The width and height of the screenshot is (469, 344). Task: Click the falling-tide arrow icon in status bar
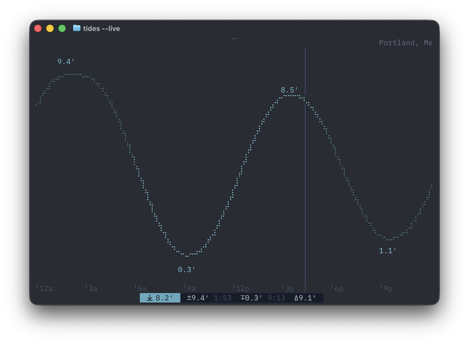pos(150,298)
